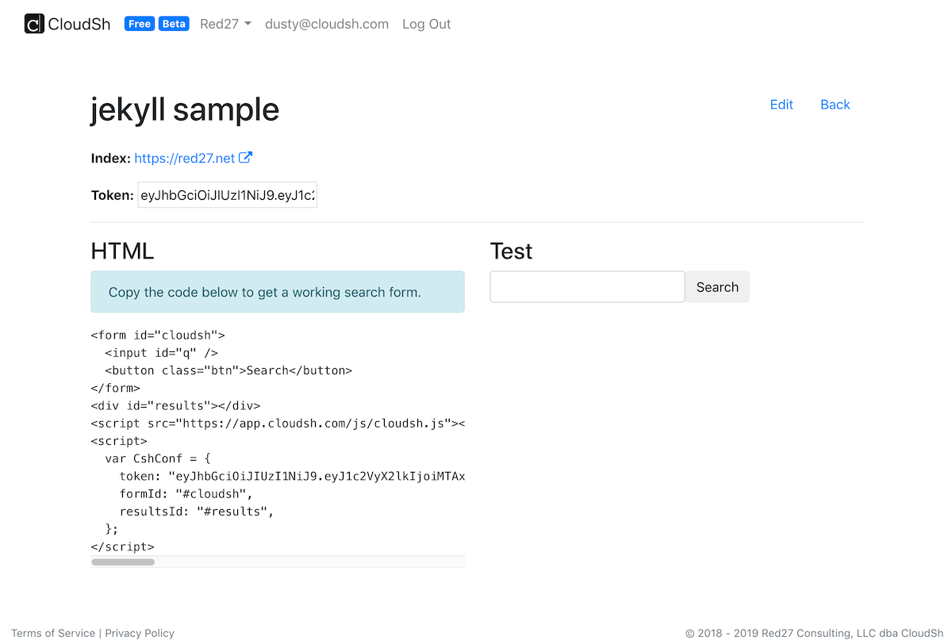Open the external link icon beside red27.net
The width and height of the screenshot is (952, 644).
click(246, 158)
